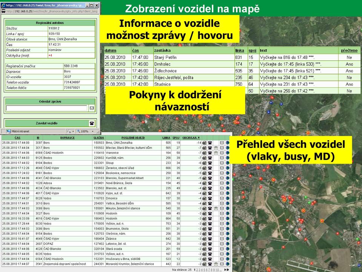The width and height of the screenshot is (362, 272).
Task: Select the Starý Petřín stop cell
Action: (194, 57)
